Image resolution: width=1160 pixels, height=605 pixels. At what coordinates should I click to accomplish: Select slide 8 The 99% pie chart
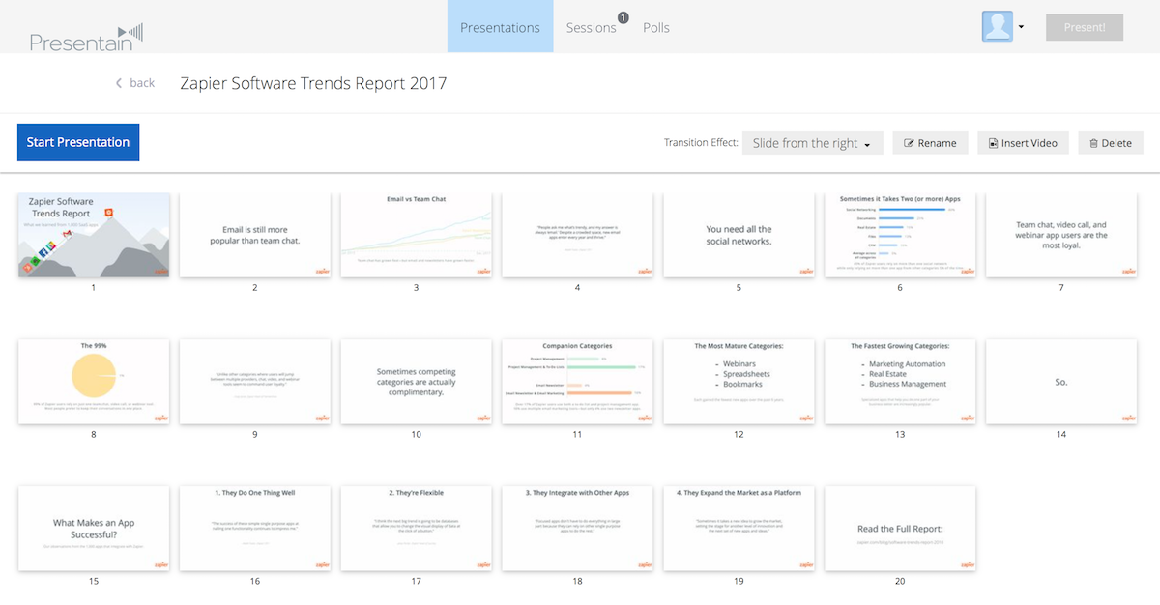[x=94, y=382]
